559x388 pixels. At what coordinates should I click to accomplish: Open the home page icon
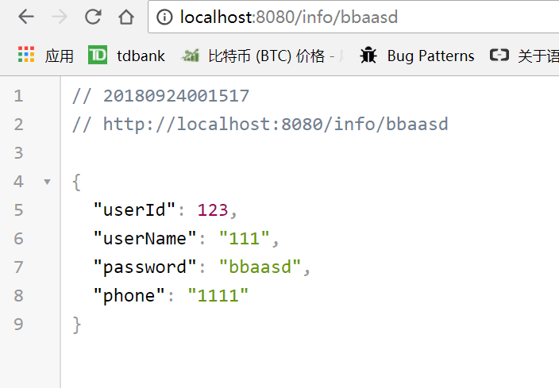tap(126, 17)
